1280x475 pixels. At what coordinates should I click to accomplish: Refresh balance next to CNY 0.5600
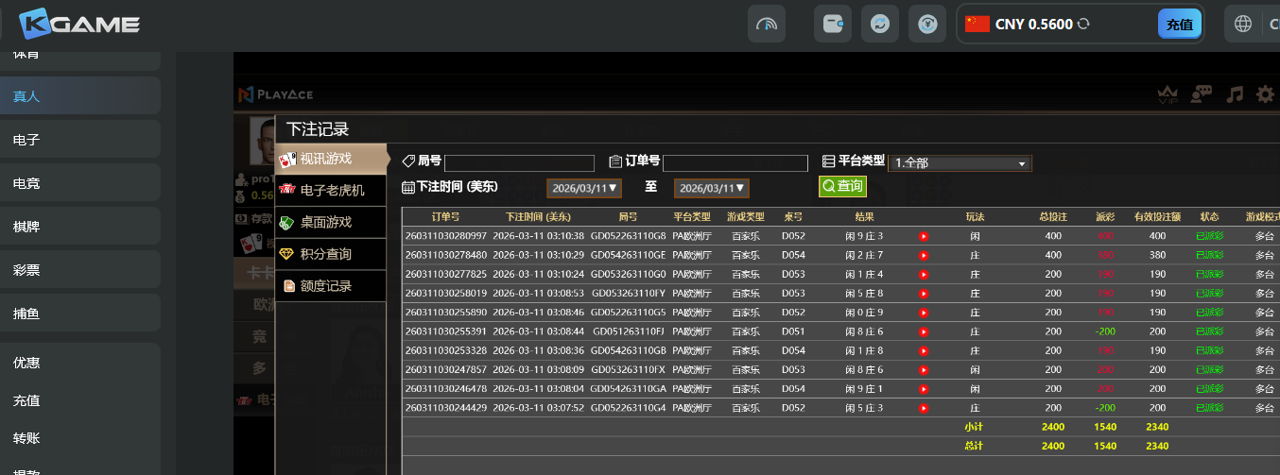point(1084,24)
